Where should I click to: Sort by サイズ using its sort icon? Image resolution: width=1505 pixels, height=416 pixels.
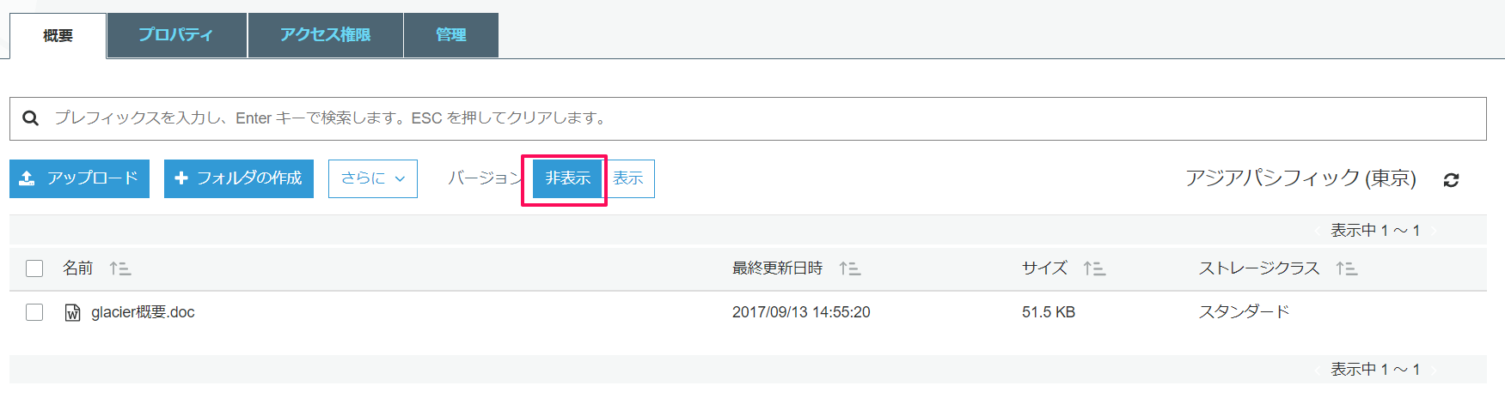(1094, 269)
